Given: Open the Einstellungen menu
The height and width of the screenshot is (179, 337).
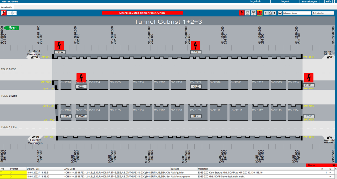Looking at the screenshot, I should click(310, 2).
